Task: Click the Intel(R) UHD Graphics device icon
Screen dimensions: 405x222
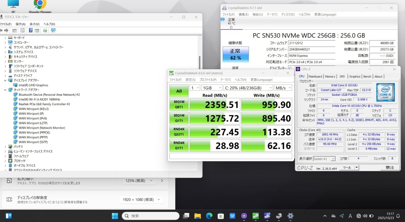Action: pyautogui.click(x=16, y=85)
